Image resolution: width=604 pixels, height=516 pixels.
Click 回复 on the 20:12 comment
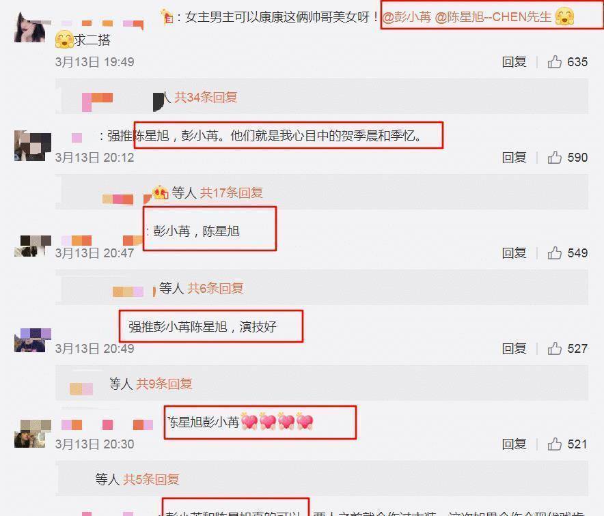click(514, 157)
